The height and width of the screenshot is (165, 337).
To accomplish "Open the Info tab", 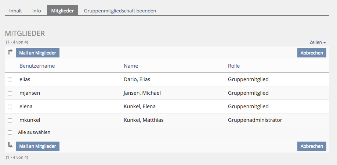I will tap(37, 11).
